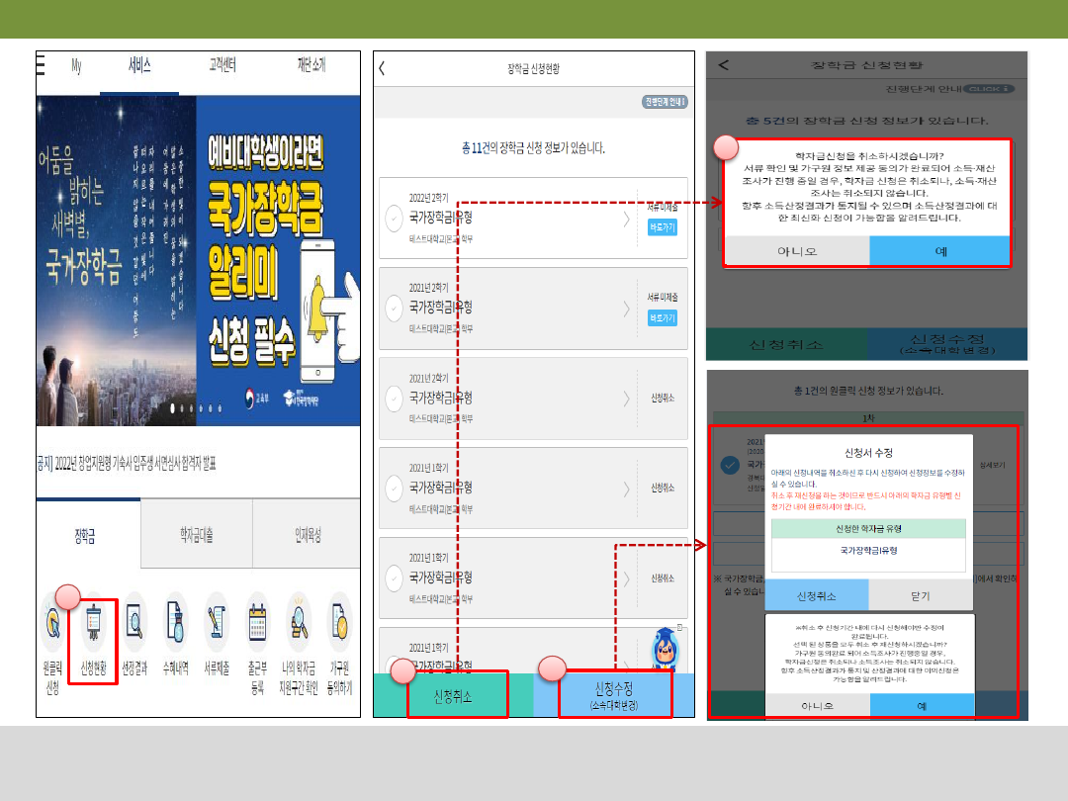Viewport: 1068px width, 801px height.
Task: Open 나의 학자금 지원구간 확인 icon
Action: click(x=299, y=625)
